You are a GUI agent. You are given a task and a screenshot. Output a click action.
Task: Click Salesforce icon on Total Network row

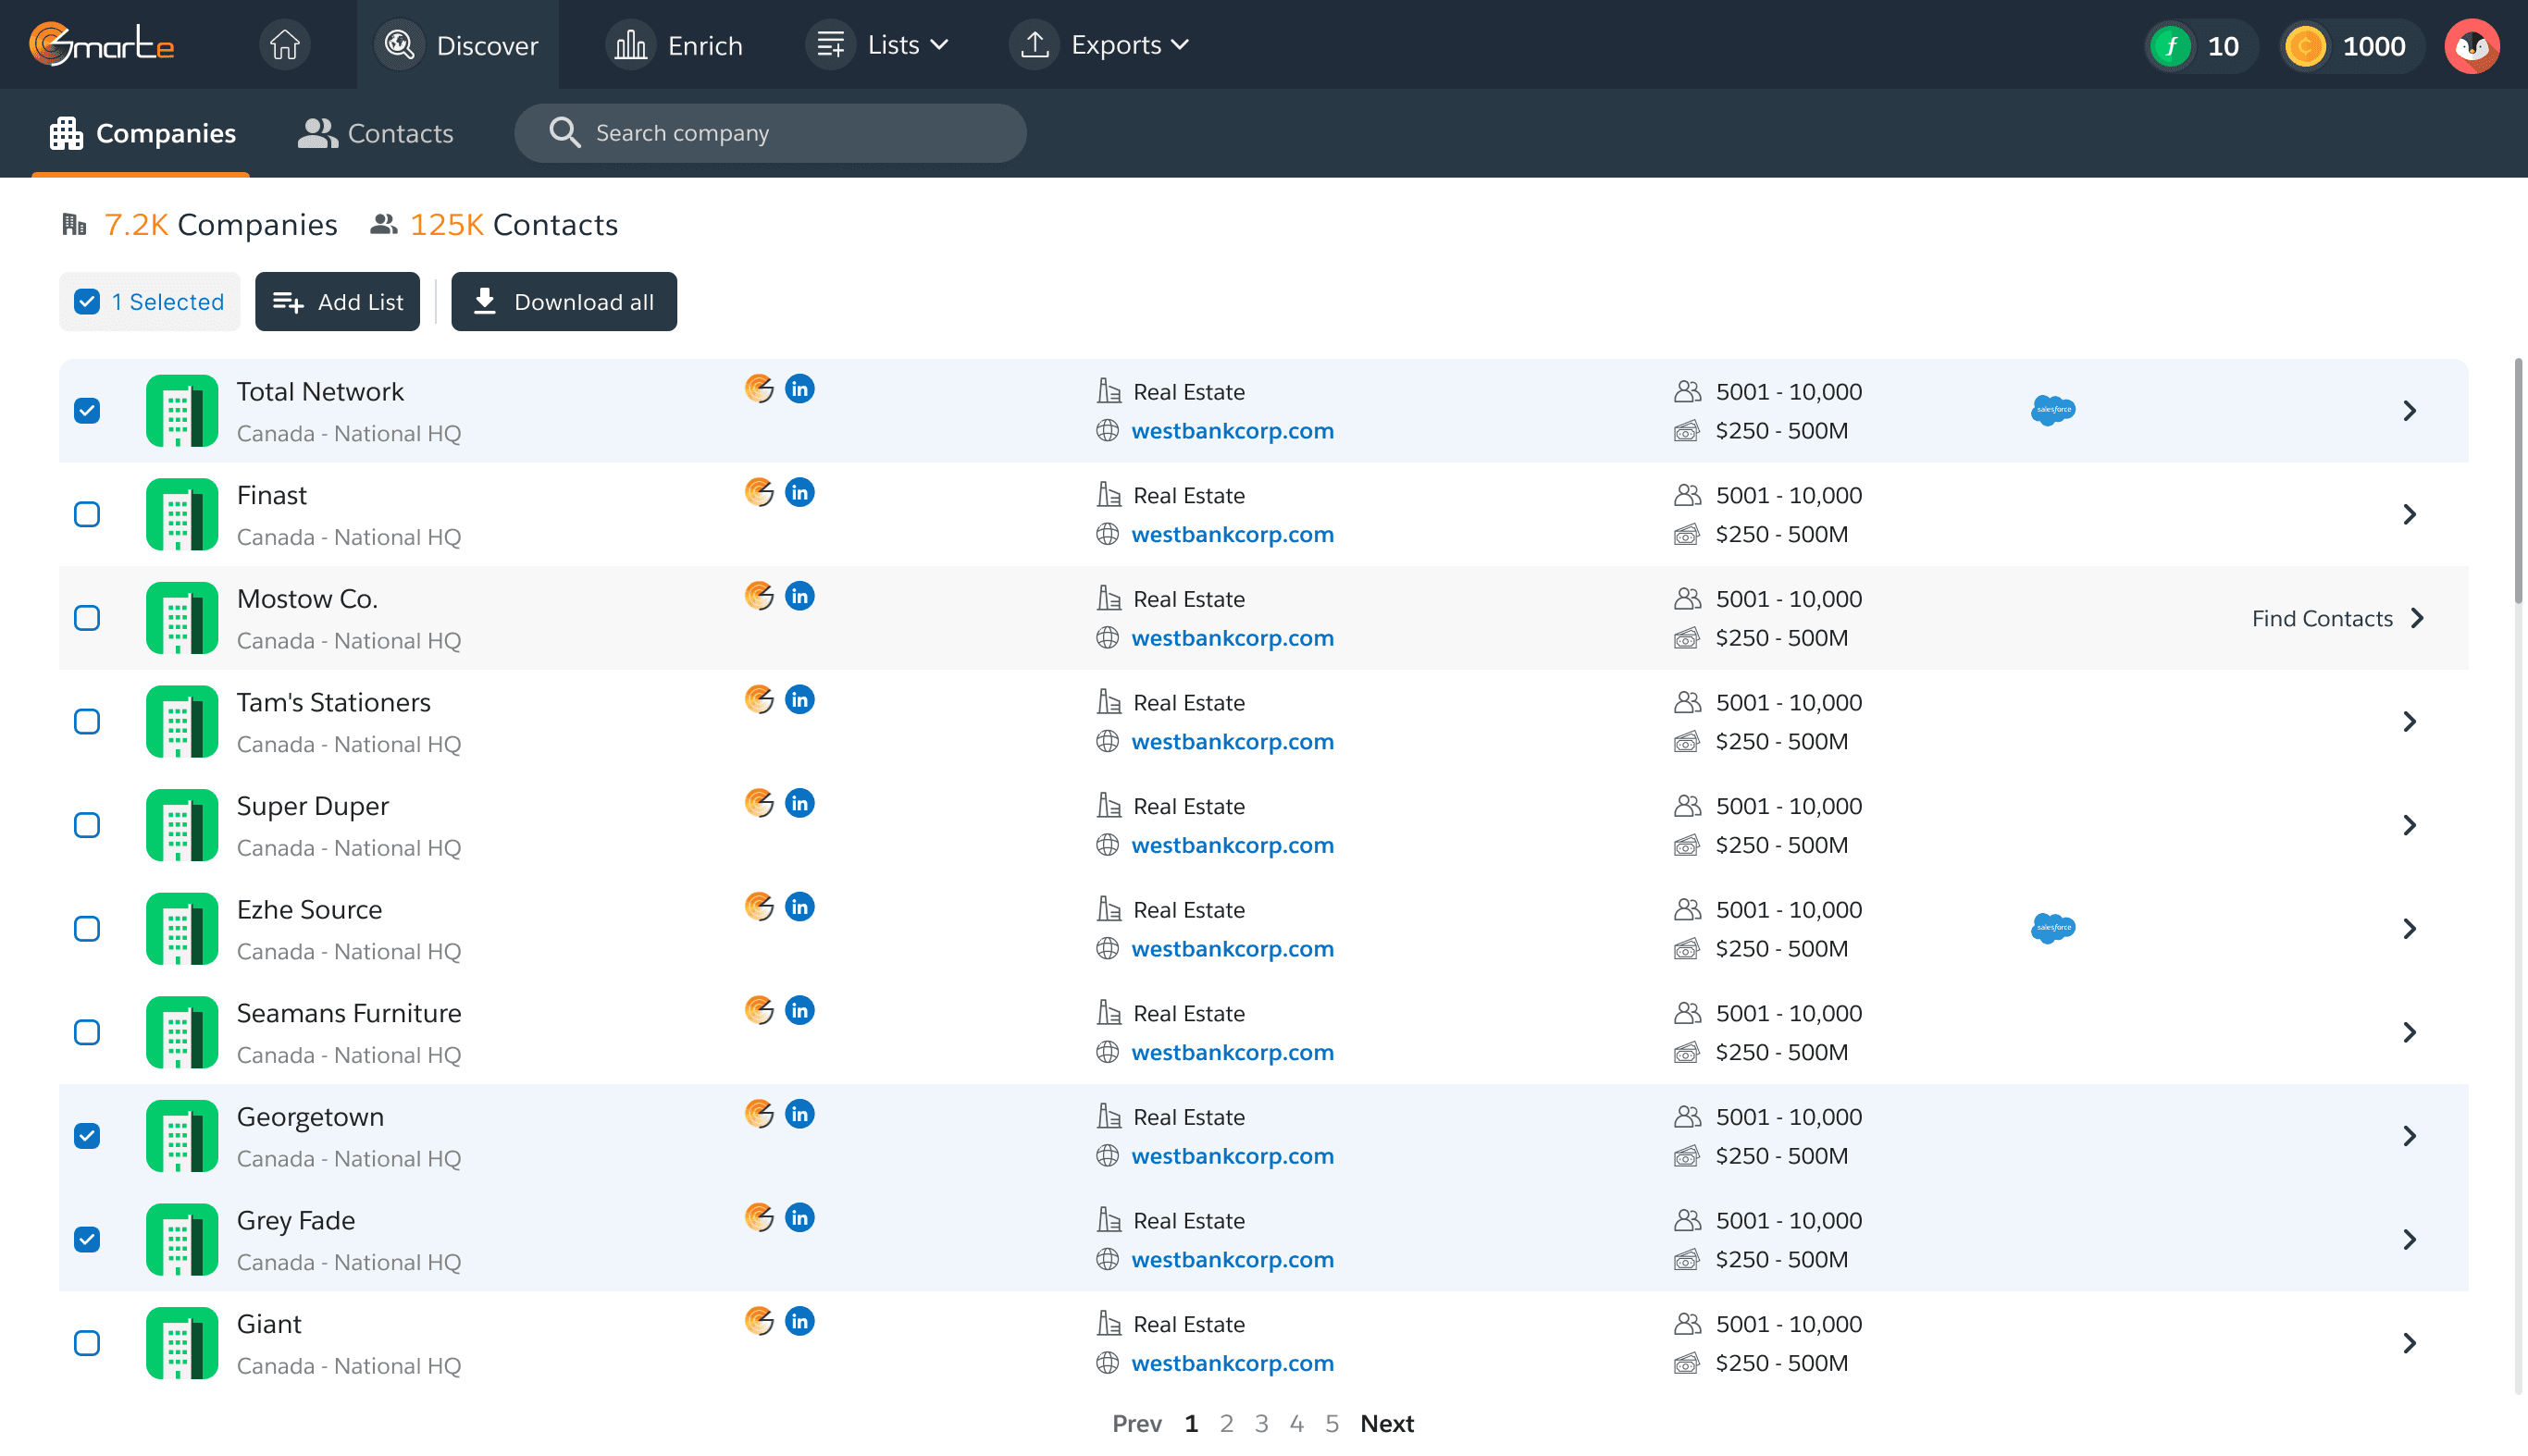pos(2052,410)
